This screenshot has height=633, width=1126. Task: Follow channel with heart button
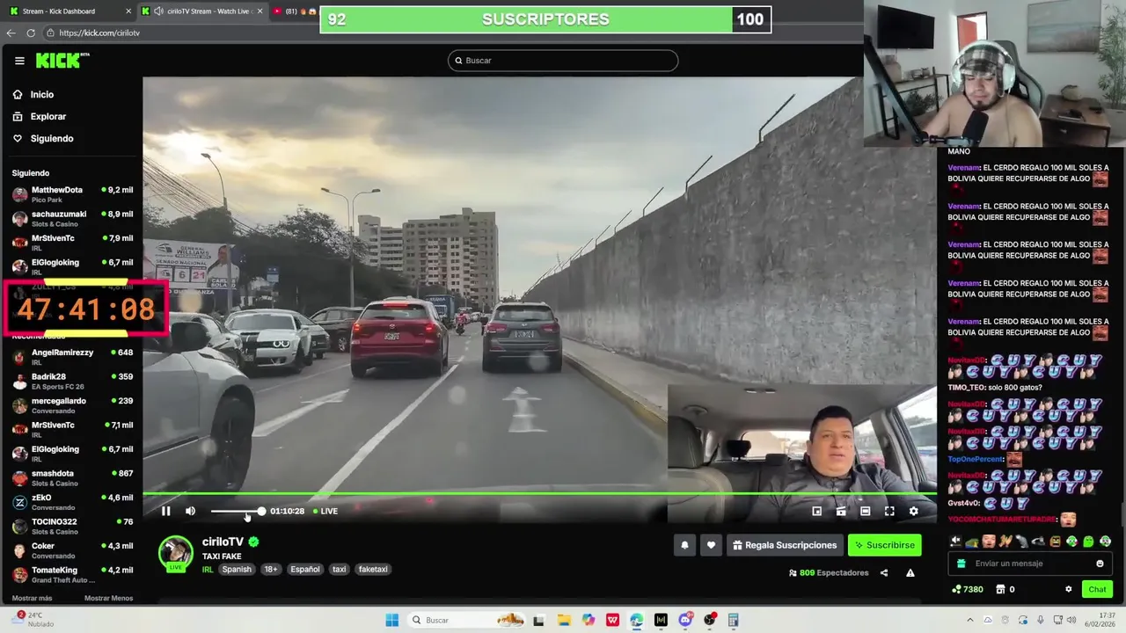pyautogui.click(x=711, y=545)
